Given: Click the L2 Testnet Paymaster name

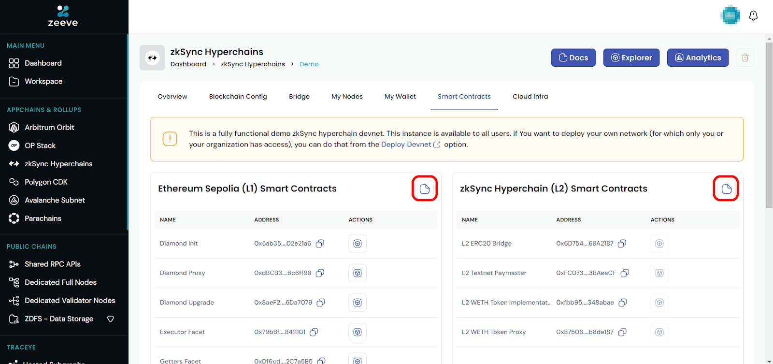Looking at the screenshot, I should click(x=494, y=273).
